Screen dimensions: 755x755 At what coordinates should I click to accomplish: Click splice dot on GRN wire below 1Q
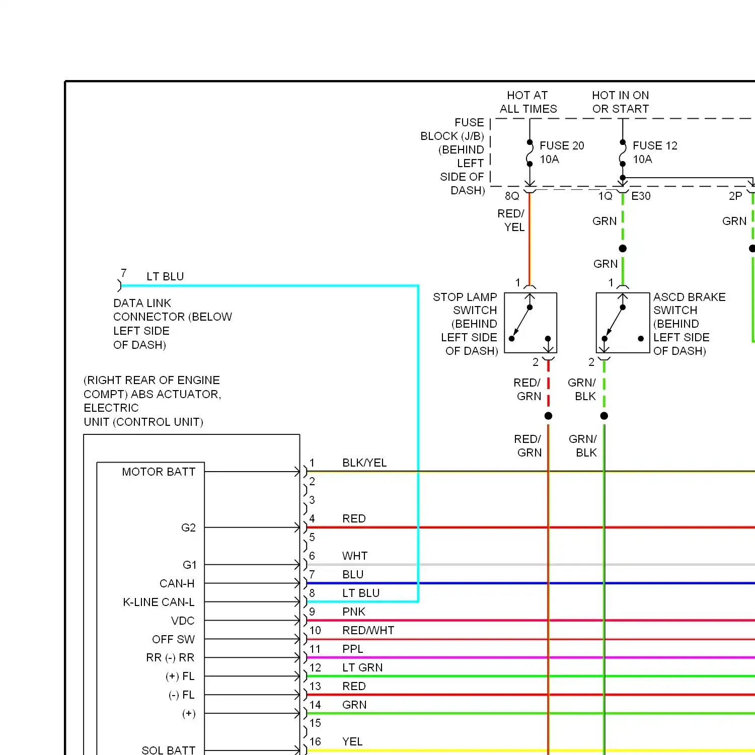coord(623,248)
